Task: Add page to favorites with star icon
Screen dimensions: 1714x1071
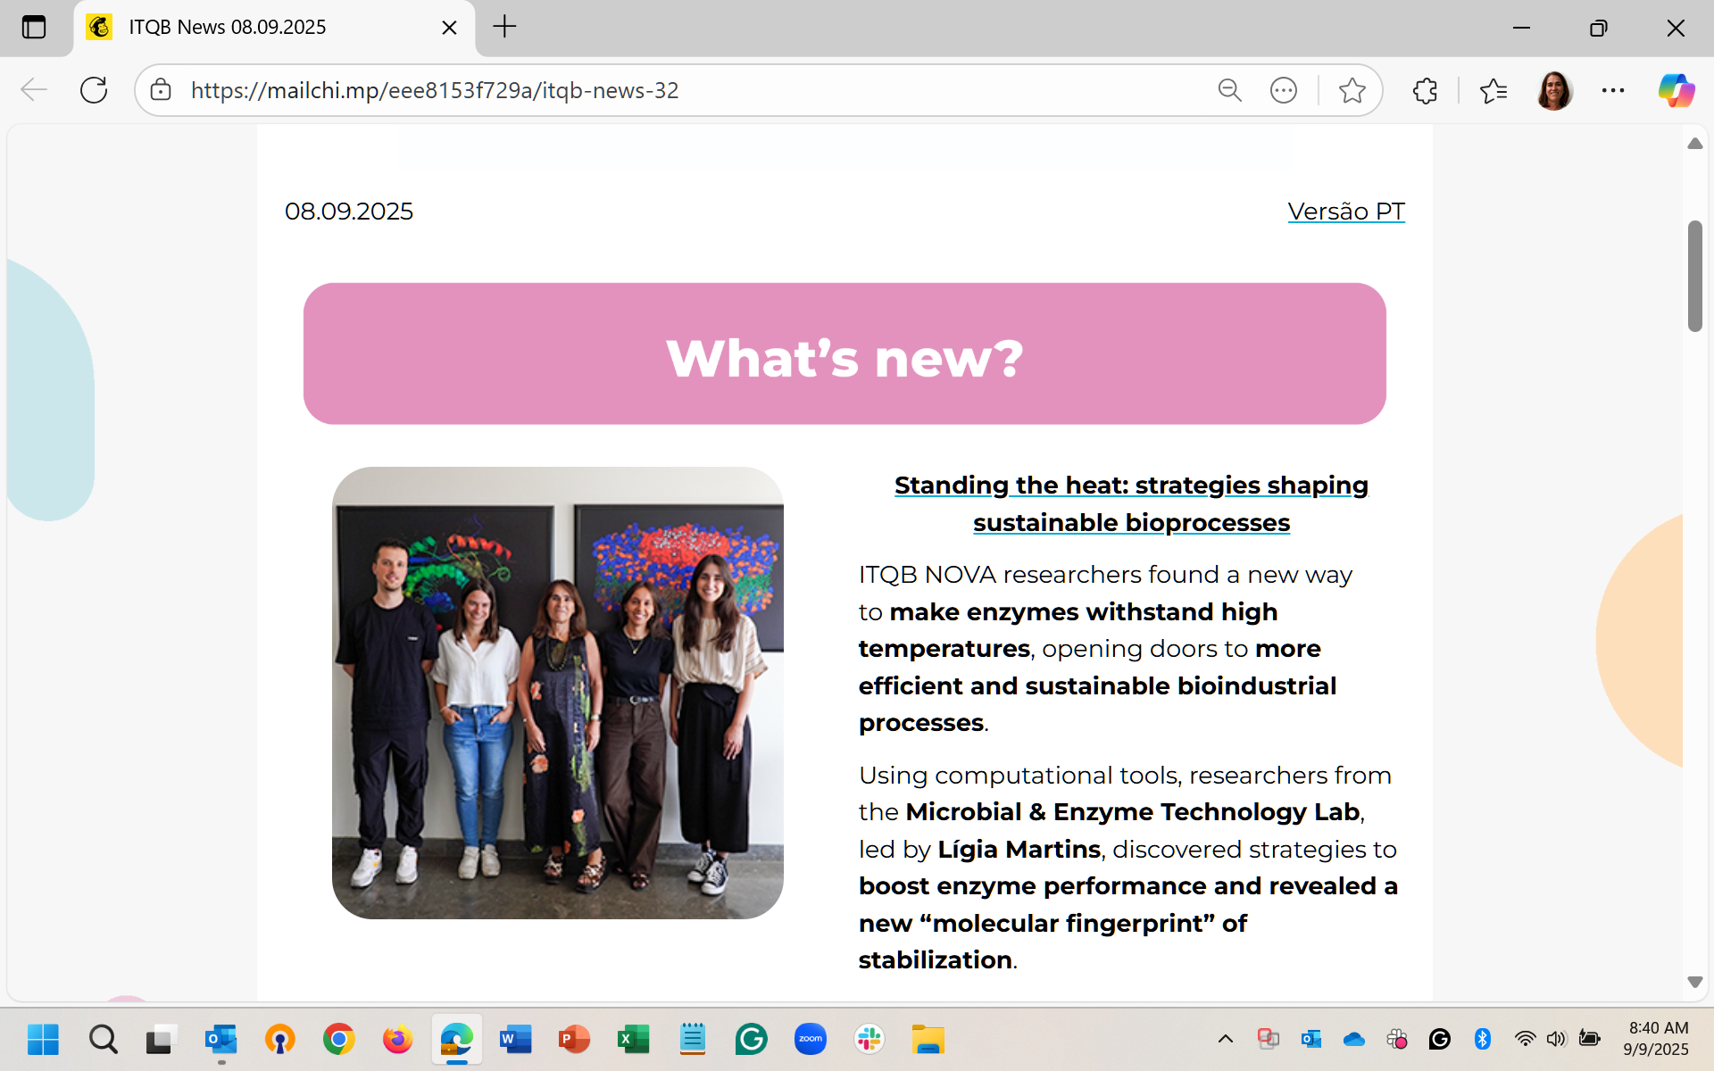Action: pos(1352,90)
